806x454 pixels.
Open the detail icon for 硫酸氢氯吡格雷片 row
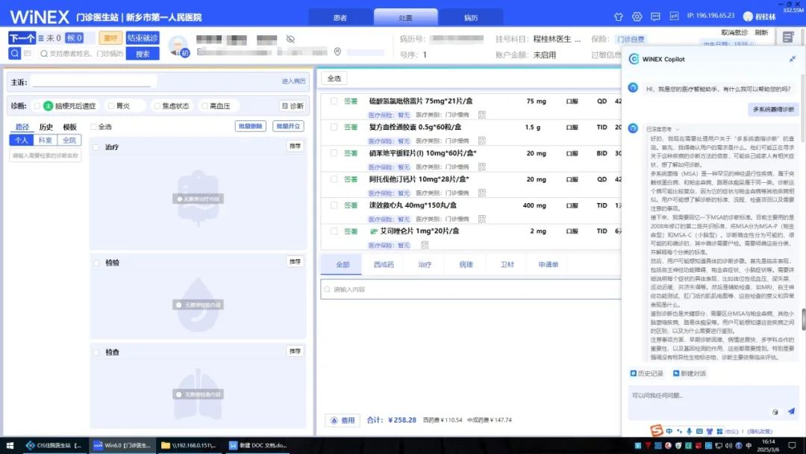point(481,115)
